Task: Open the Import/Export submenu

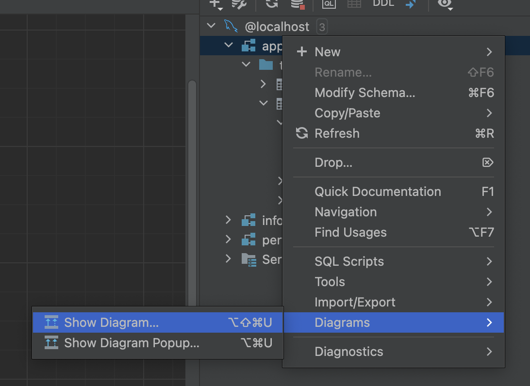Action: (394, 302)
